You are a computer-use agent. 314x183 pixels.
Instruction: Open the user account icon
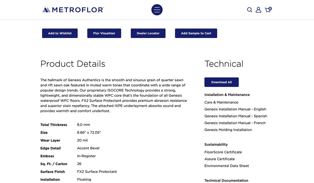point(259,10)
